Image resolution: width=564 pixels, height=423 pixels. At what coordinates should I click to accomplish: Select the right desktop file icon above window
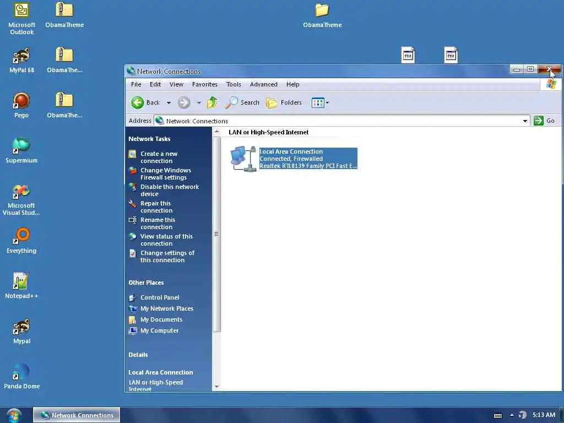coord(451,55)
